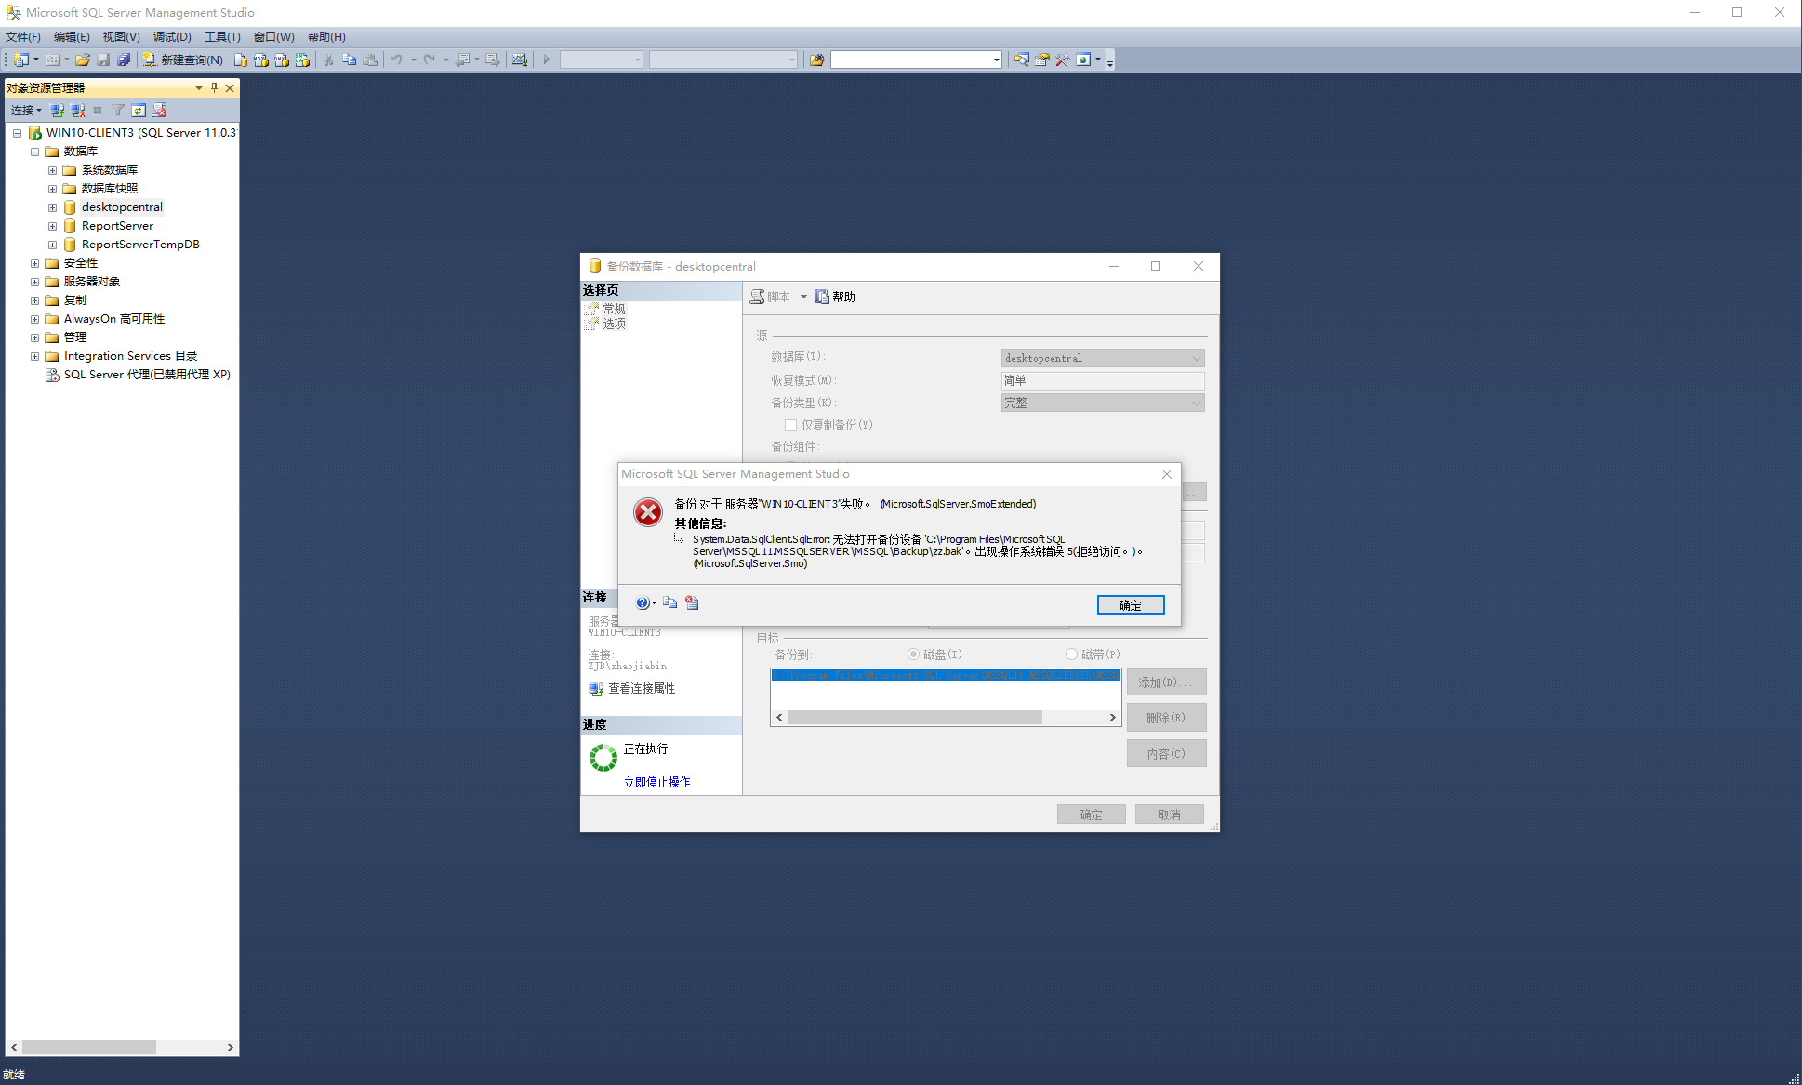
Task: Click the Undo arrow icon
Action: (397, 60)
